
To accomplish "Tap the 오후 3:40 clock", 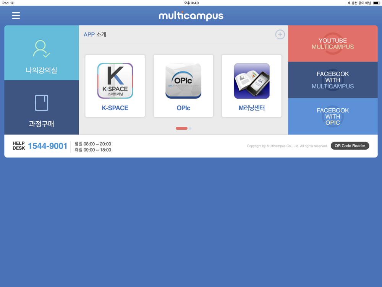I will pos(191,3).
